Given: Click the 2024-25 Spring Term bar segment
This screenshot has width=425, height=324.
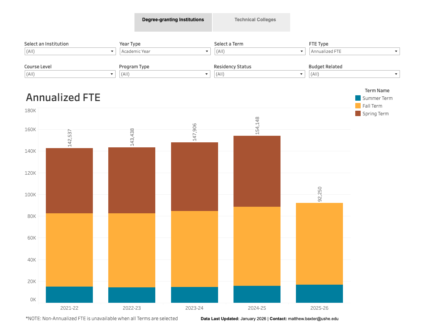Looking at the screenshot, I should [x=257, y=171].
